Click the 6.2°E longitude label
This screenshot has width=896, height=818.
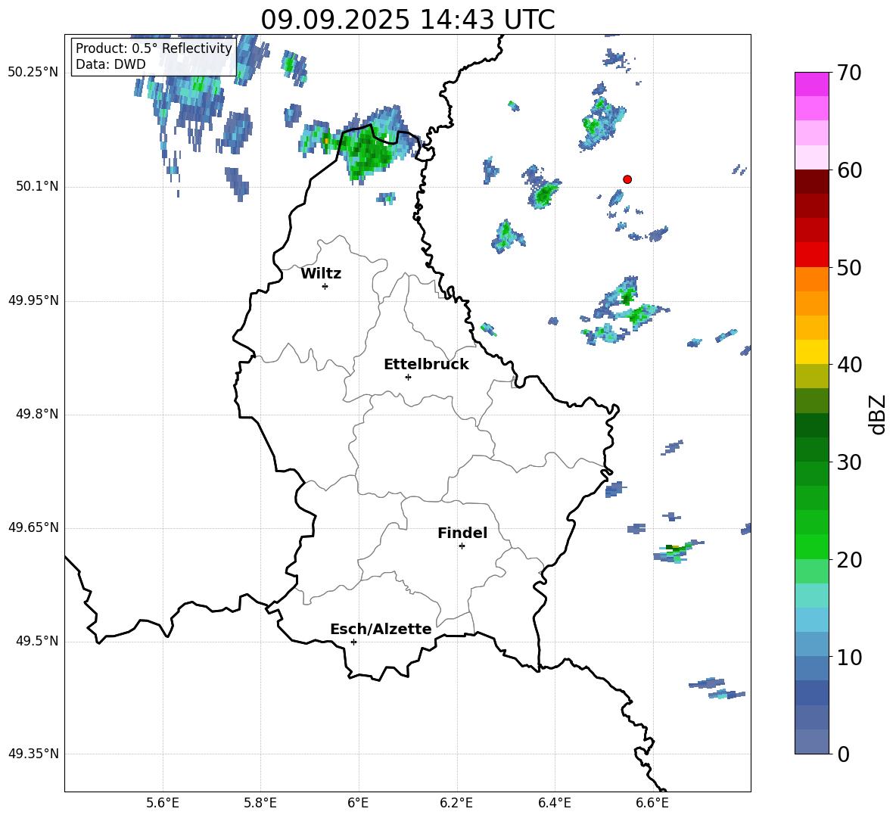coord(456,803)
